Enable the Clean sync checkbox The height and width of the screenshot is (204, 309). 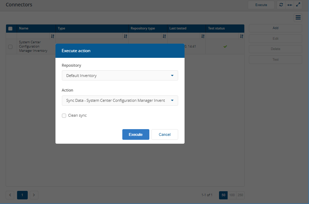tap(64, 116)
